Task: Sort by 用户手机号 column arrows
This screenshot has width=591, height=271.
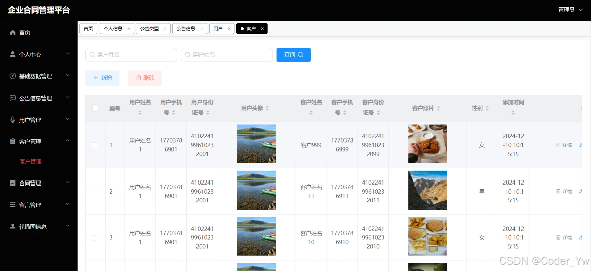Action: point(174,112)
